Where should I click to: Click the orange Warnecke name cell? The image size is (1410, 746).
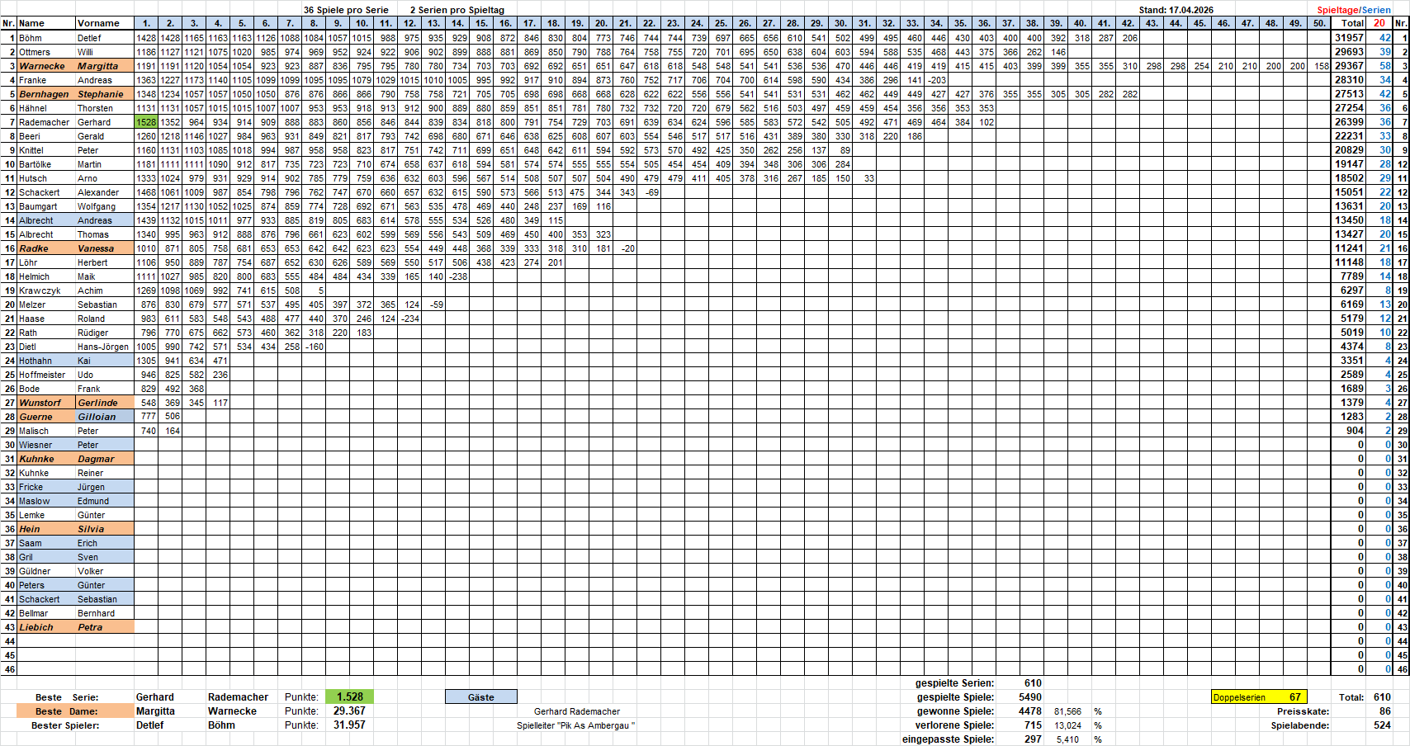[x=45, y=66]
